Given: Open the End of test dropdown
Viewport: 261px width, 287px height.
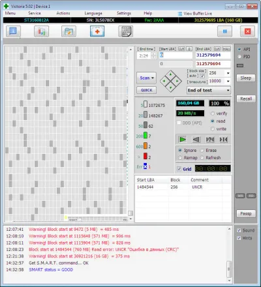Looking at the screenshot, I should tap(209, 90).
